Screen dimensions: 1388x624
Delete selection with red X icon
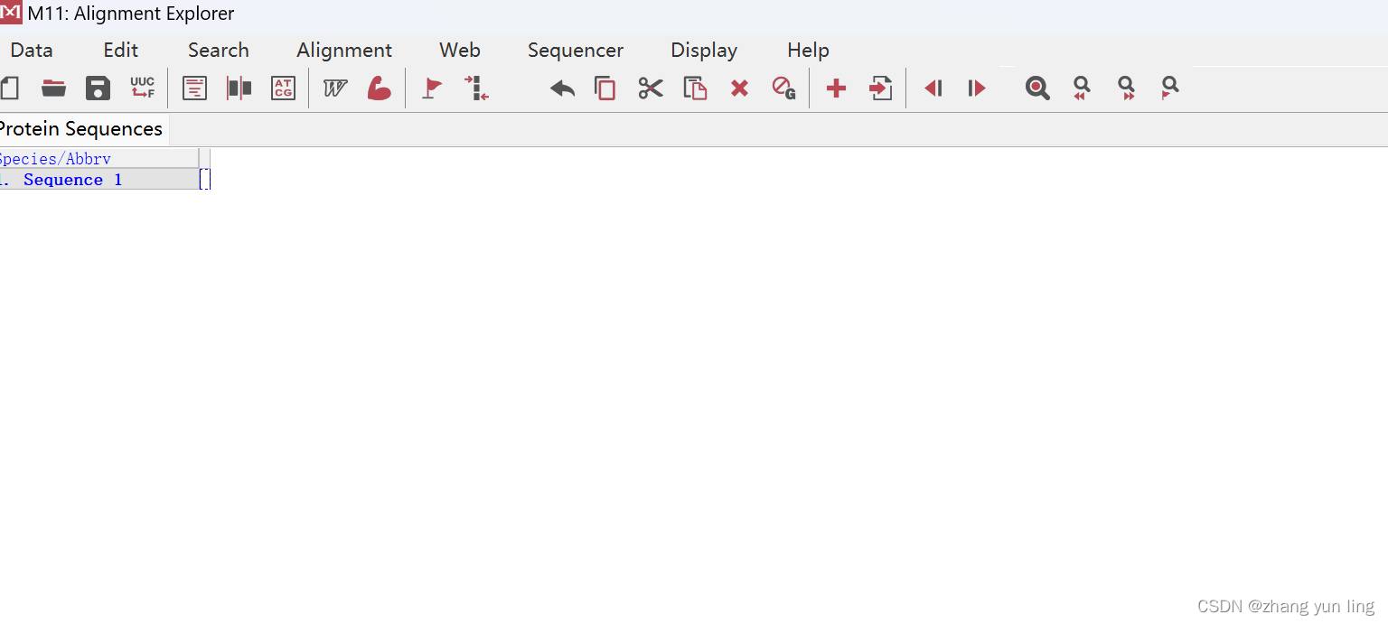coord(739,88)
